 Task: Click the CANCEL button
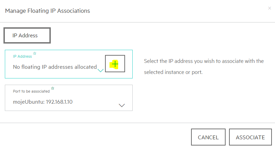(208, 137)
